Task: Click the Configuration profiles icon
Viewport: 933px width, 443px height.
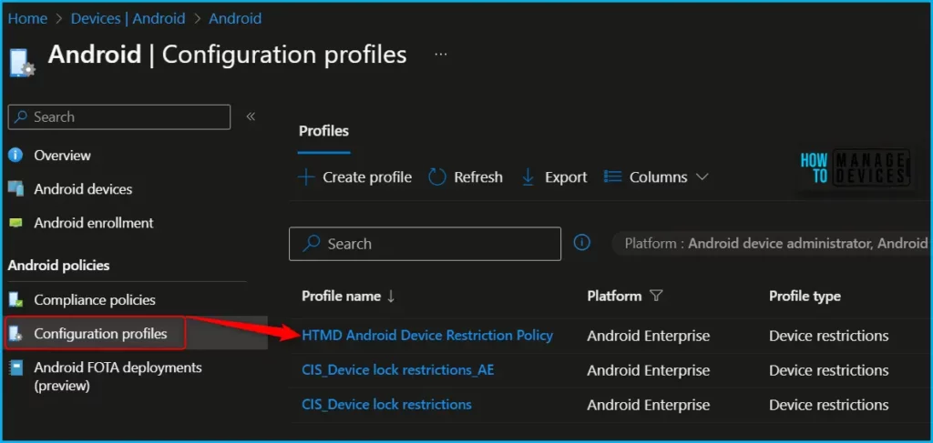Action: pos(15,334)
